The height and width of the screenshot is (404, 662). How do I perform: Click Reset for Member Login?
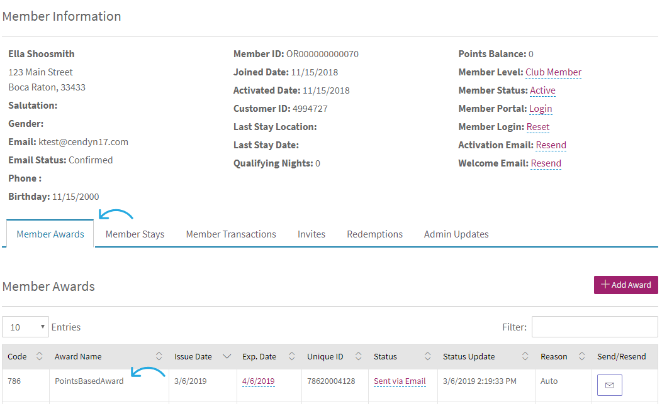coord(538,126)
